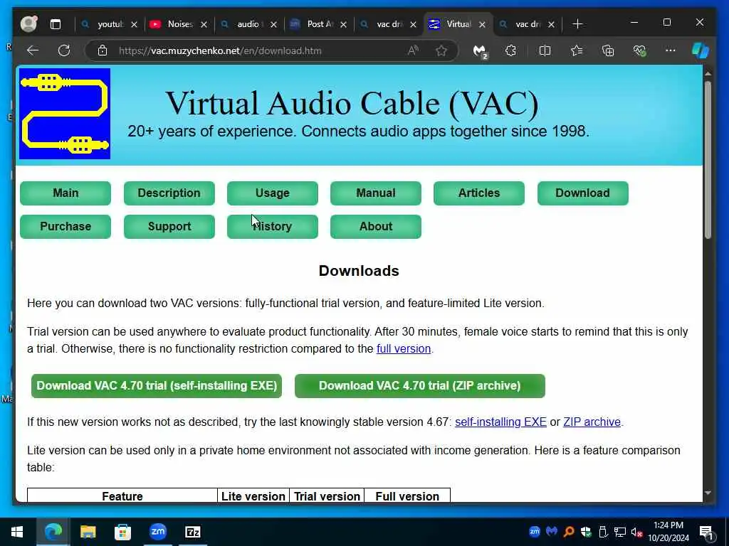Viewport: 729px width, 546px height.
Task: Add page to favorites with star icon
Action: click(441, 50)
